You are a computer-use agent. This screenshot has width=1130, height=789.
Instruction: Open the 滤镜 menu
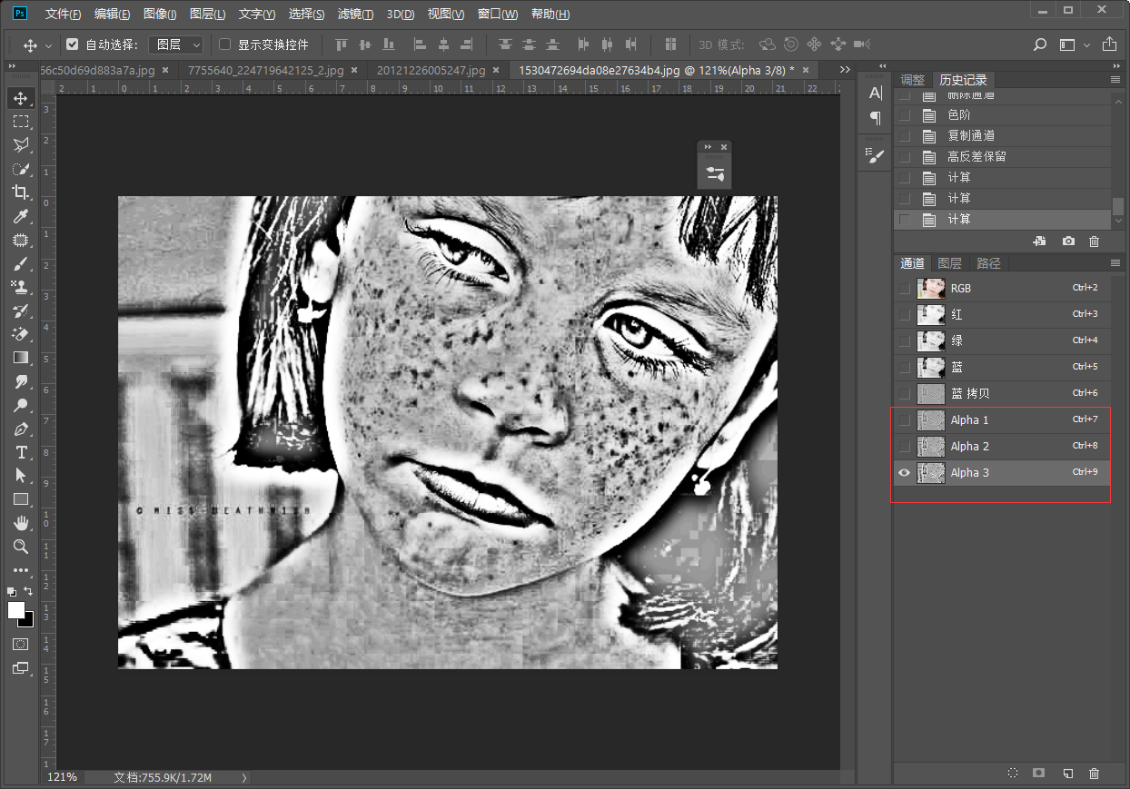355,15
